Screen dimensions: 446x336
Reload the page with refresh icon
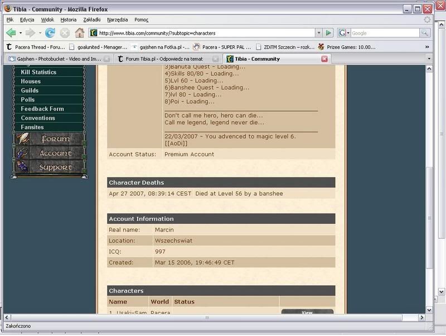point(50,33)
